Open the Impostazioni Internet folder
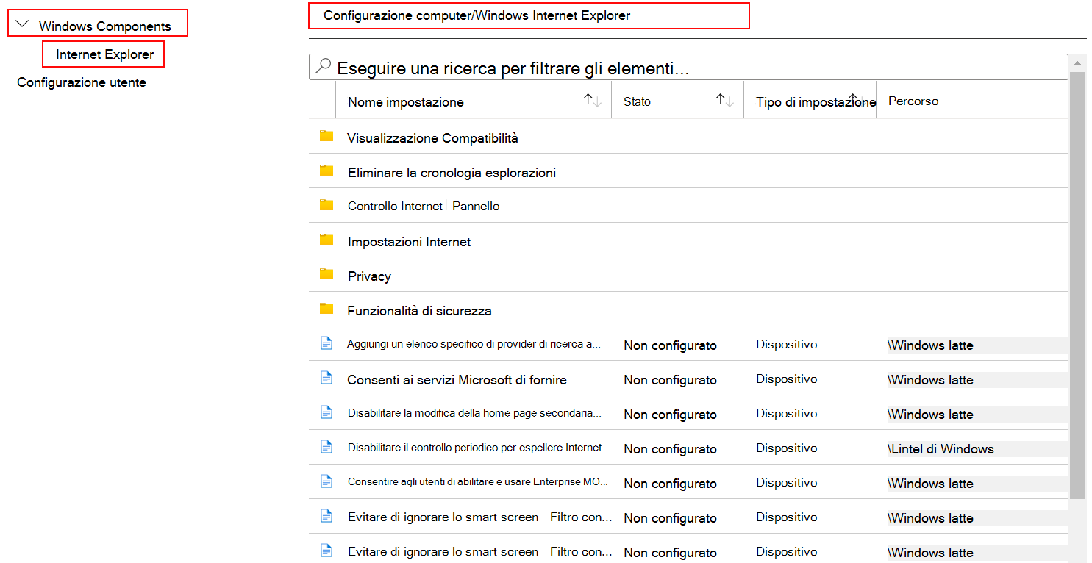 pos(410,241)
